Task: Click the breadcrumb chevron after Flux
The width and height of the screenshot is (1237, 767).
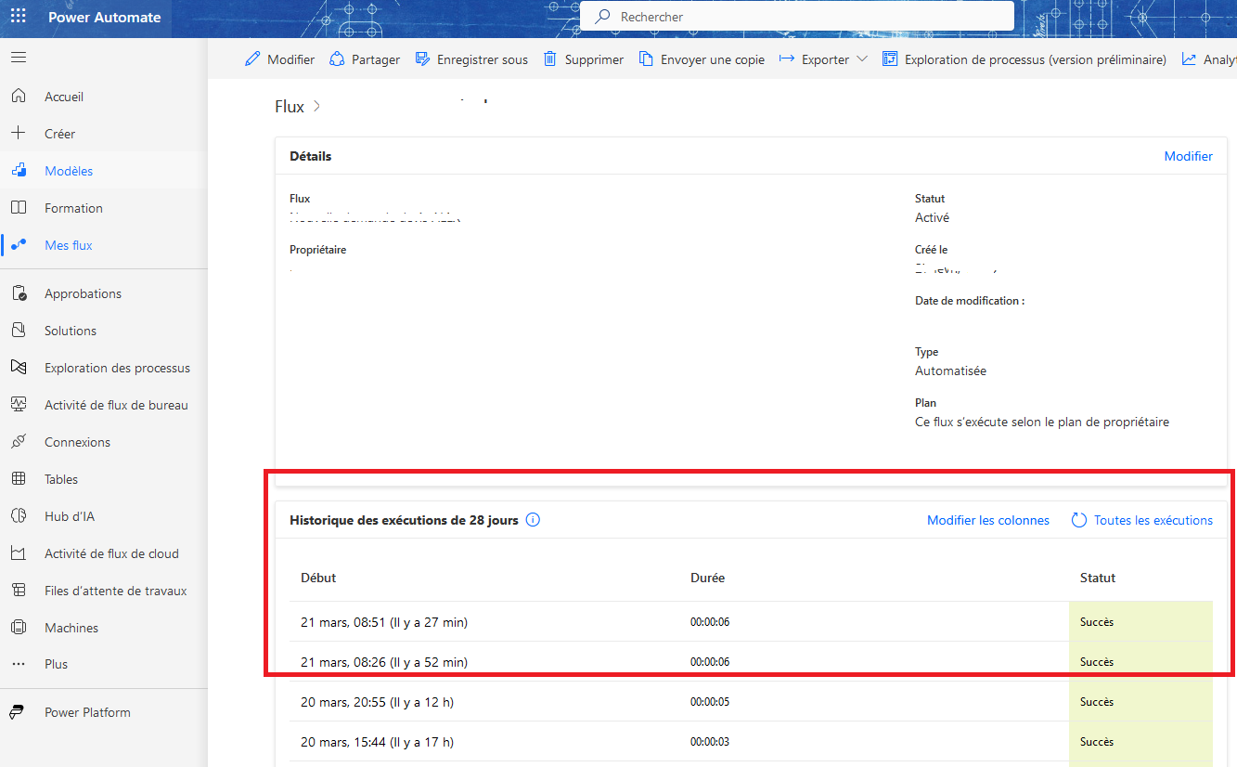Action: 317,107
